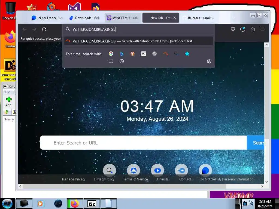The image size is (279, 209).
Task: Click the magnifier shortcut icon above Privacy Policy
Action: pyautogui.click(x=110, y=170)
